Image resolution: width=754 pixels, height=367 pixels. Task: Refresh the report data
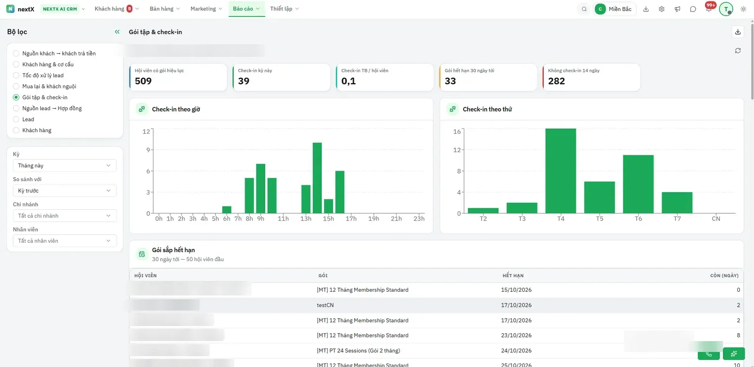pyautogui.click(x=738, y=51)
